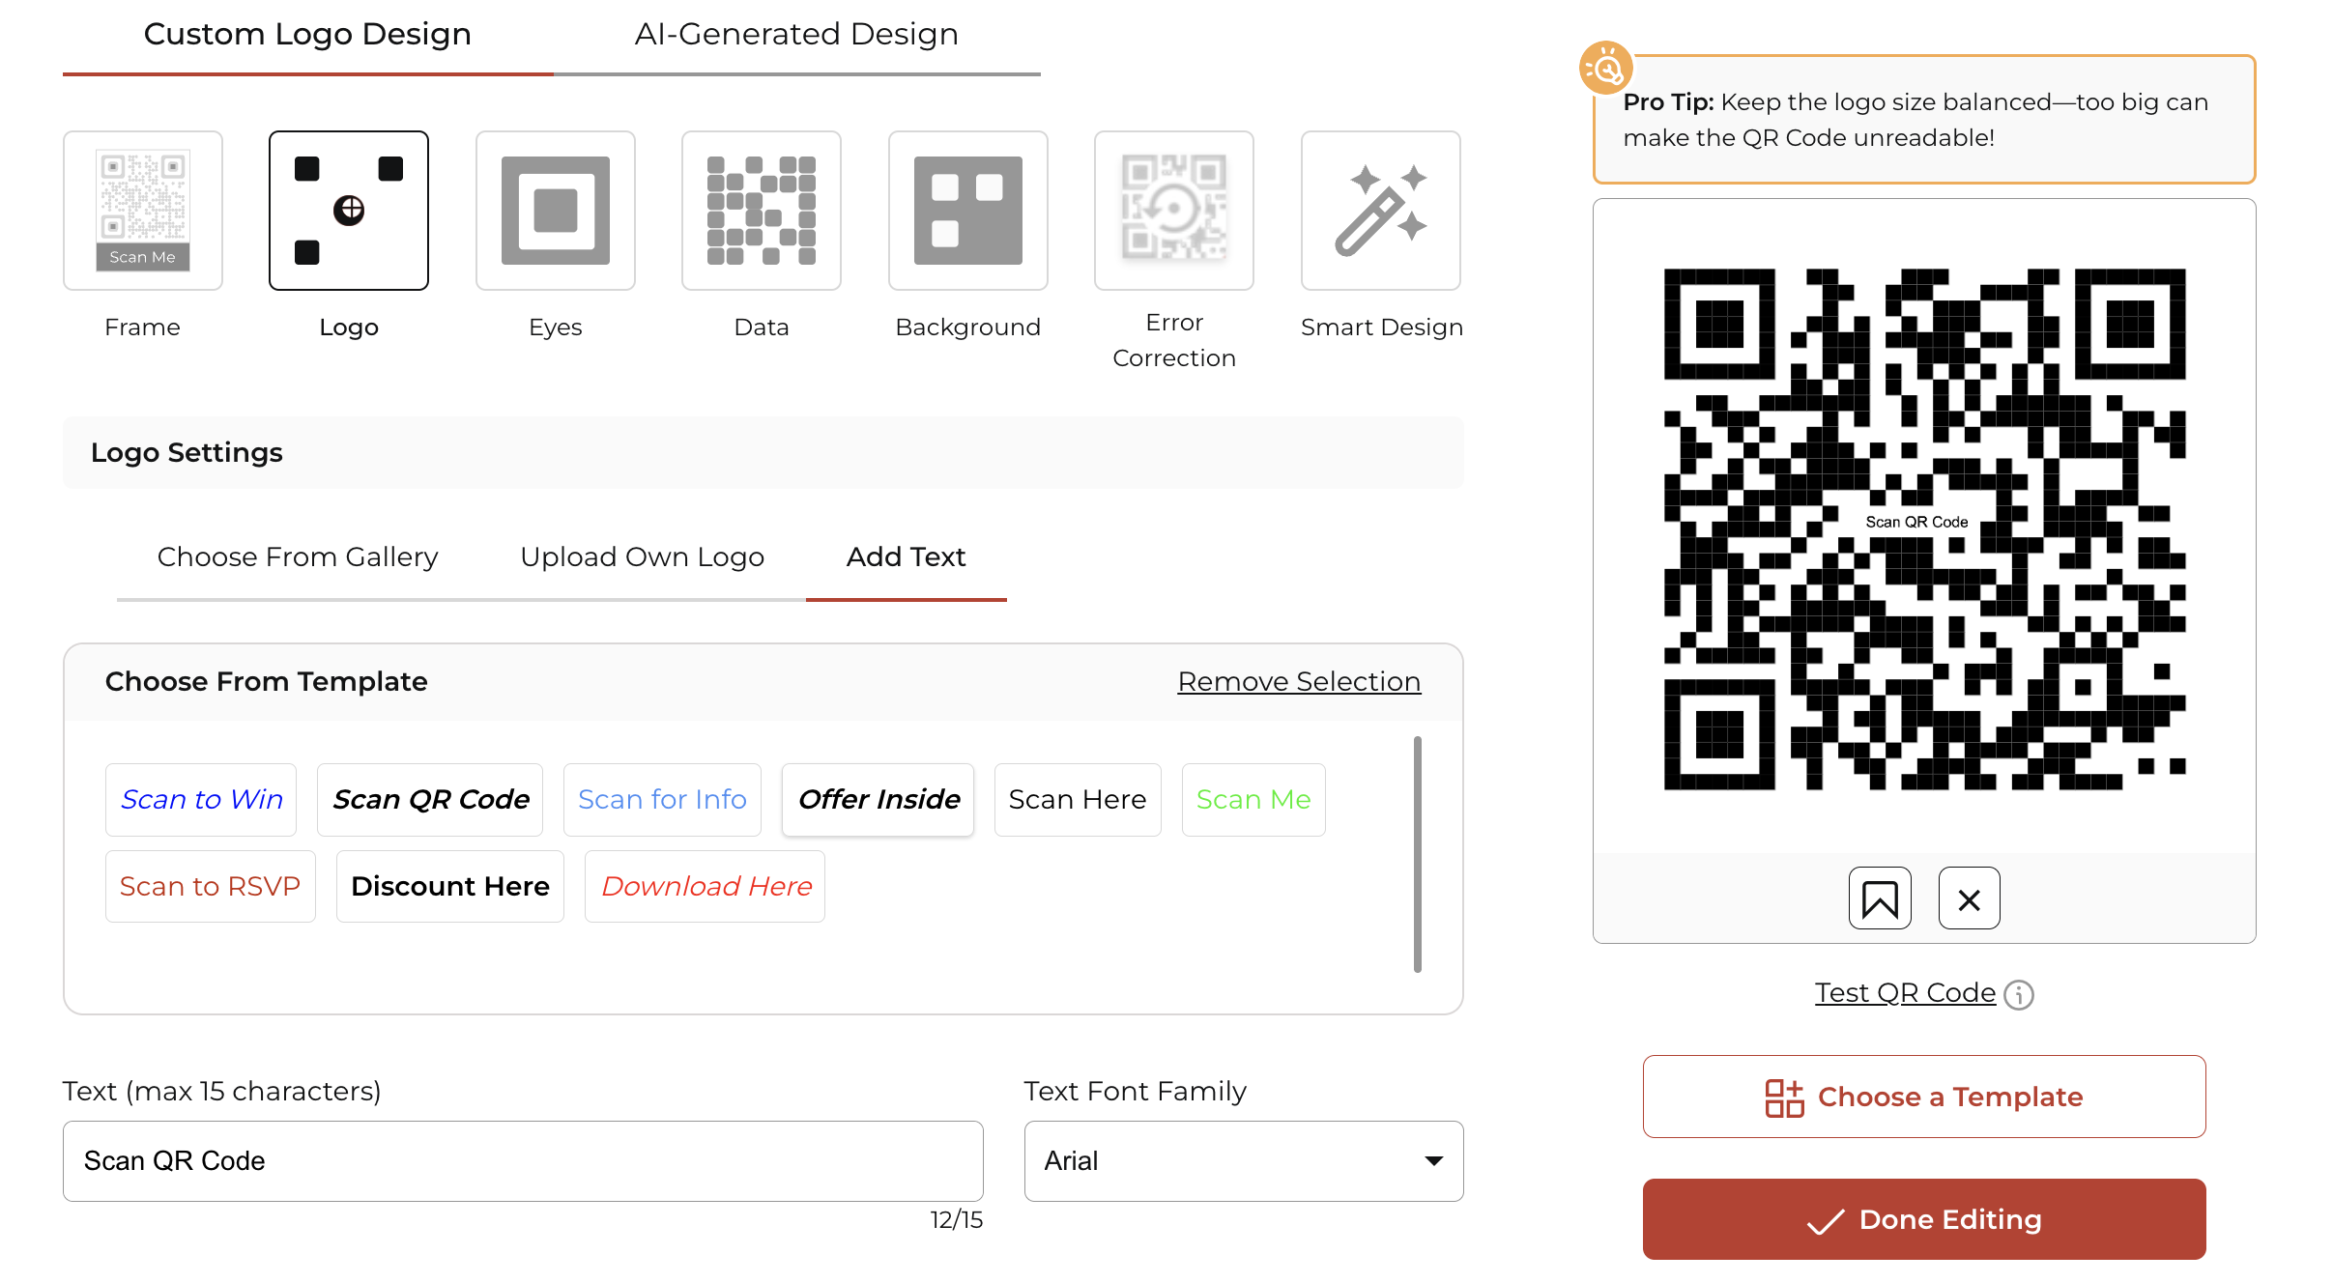
Task: Open the Data pattern icon
Action: [762, 211]
